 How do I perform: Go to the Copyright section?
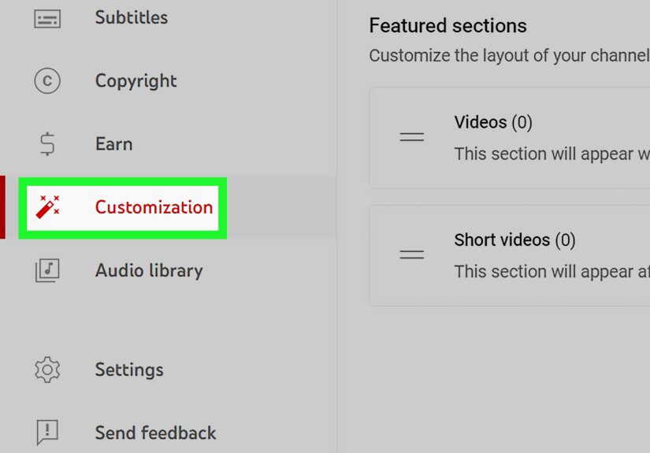136,81
